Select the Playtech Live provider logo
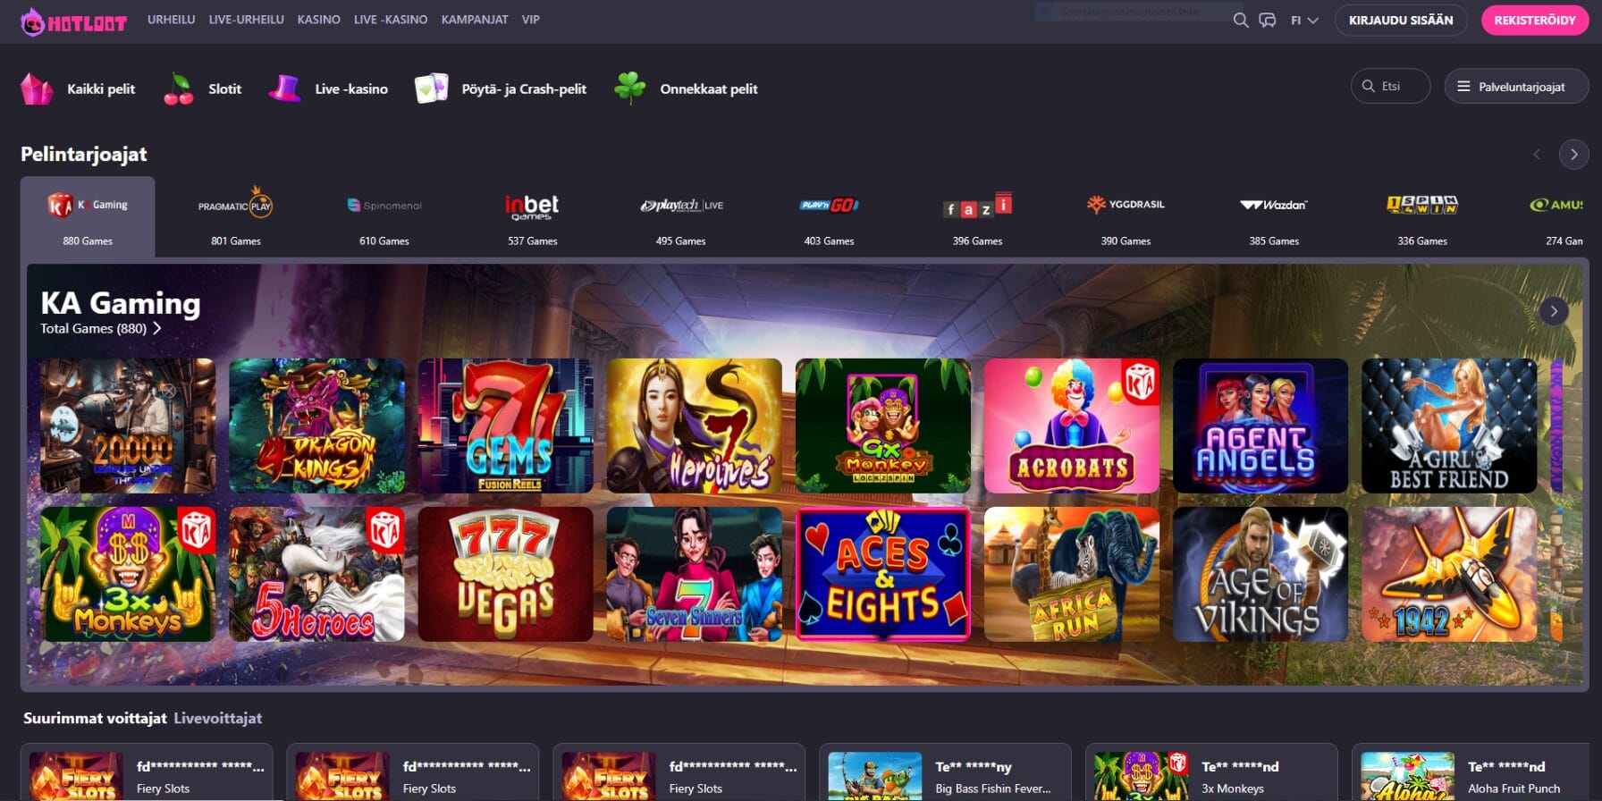The height and width of the screenshot is (801, 1602). click(x=681, y=206)
